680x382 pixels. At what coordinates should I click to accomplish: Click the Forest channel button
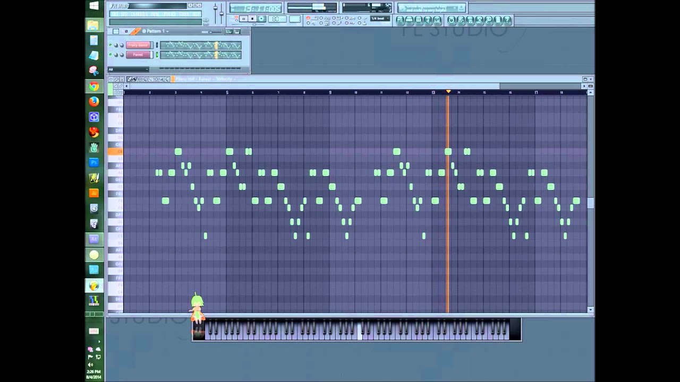pyautogui.click(x=139, y=54)
